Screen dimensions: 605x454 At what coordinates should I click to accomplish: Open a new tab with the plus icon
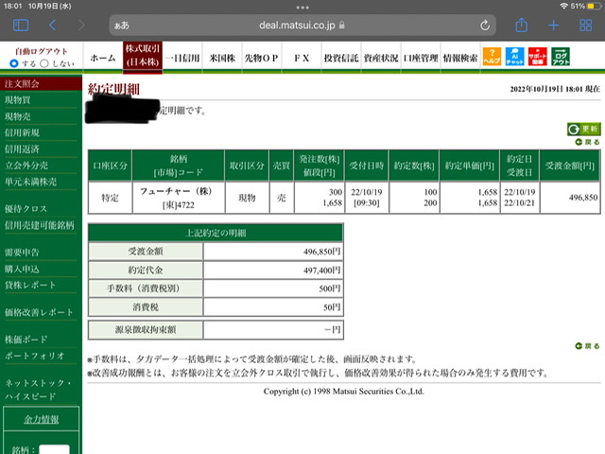pyautogui.click(x=553, y=26)
